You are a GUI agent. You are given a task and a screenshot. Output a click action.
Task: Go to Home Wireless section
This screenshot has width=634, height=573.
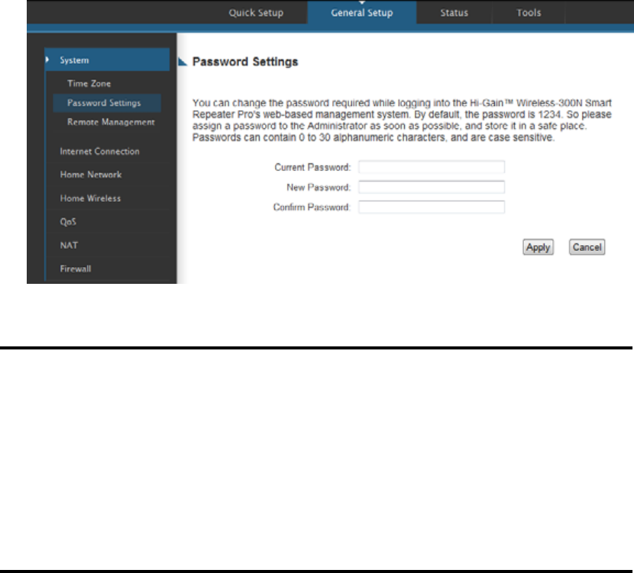(x=90, y=198)
